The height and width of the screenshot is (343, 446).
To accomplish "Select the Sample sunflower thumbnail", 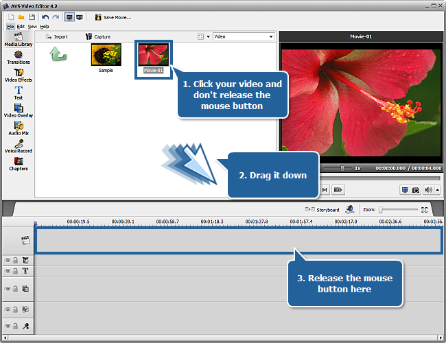I will 106,55.
